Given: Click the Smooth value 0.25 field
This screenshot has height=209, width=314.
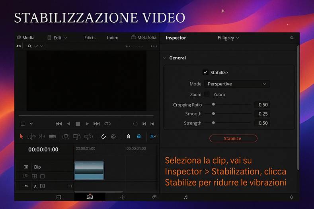Looking at the screenshot, I should [x=262, y=114].
